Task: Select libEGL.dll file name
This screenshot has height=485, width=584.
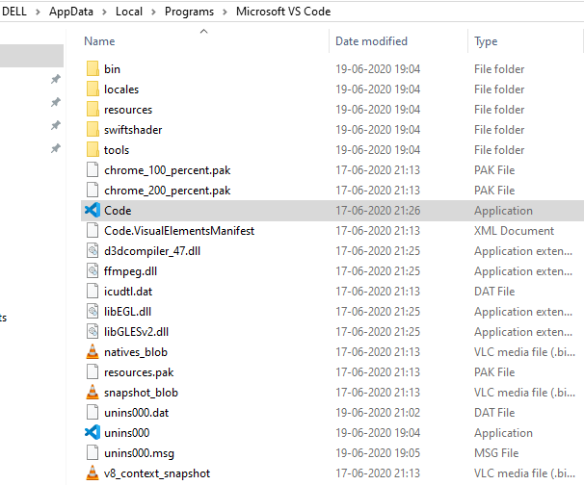Action: click(x=128, y=312)
